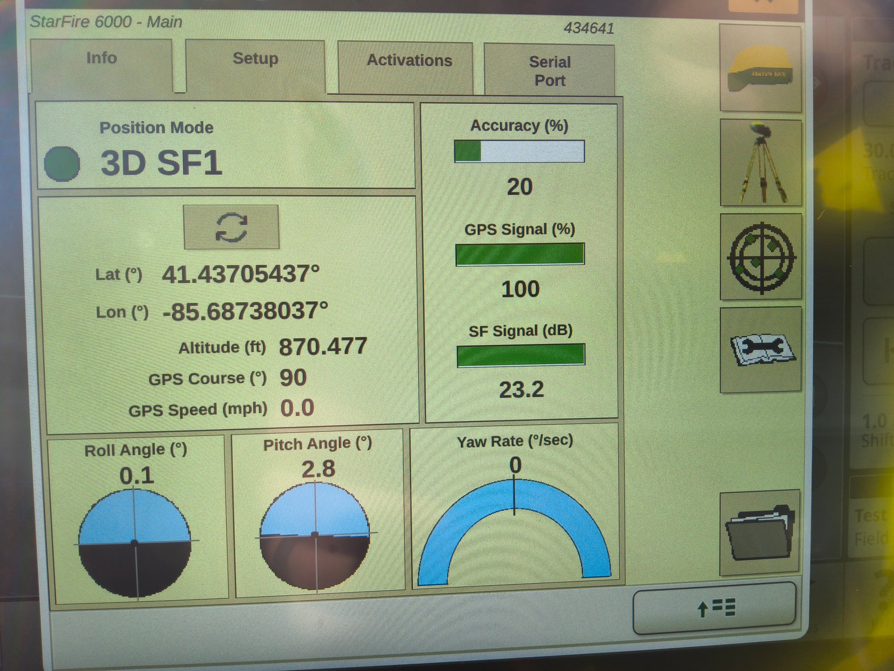Click the SF Signal dB bar
Image resolution: width=894 pixels, height=671 pixels.
click(x=521, y=355)
